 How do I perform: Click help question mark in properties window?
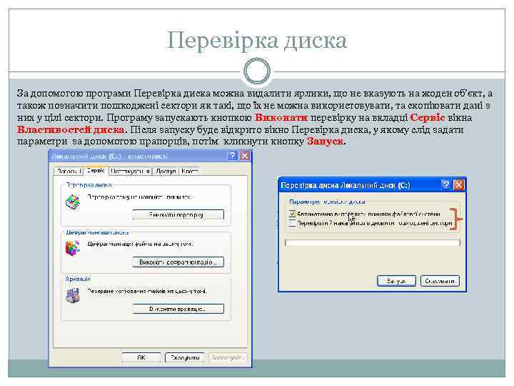(x=232, y=156)
